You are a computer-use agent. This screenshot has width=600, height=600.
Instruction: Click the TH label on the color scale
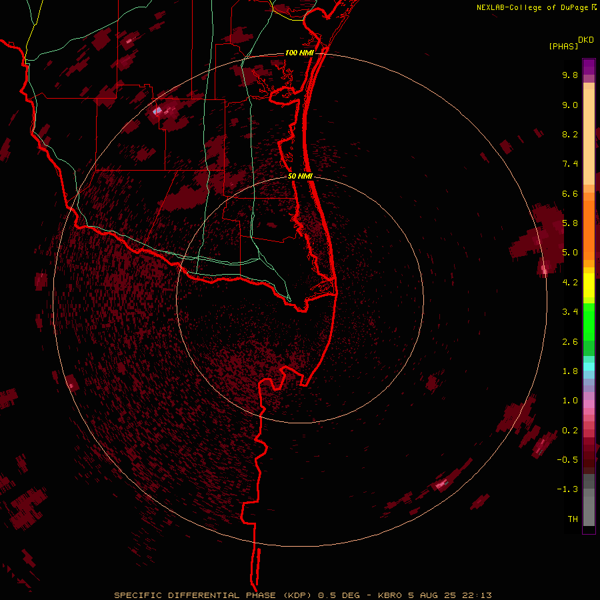click(573, 519)
